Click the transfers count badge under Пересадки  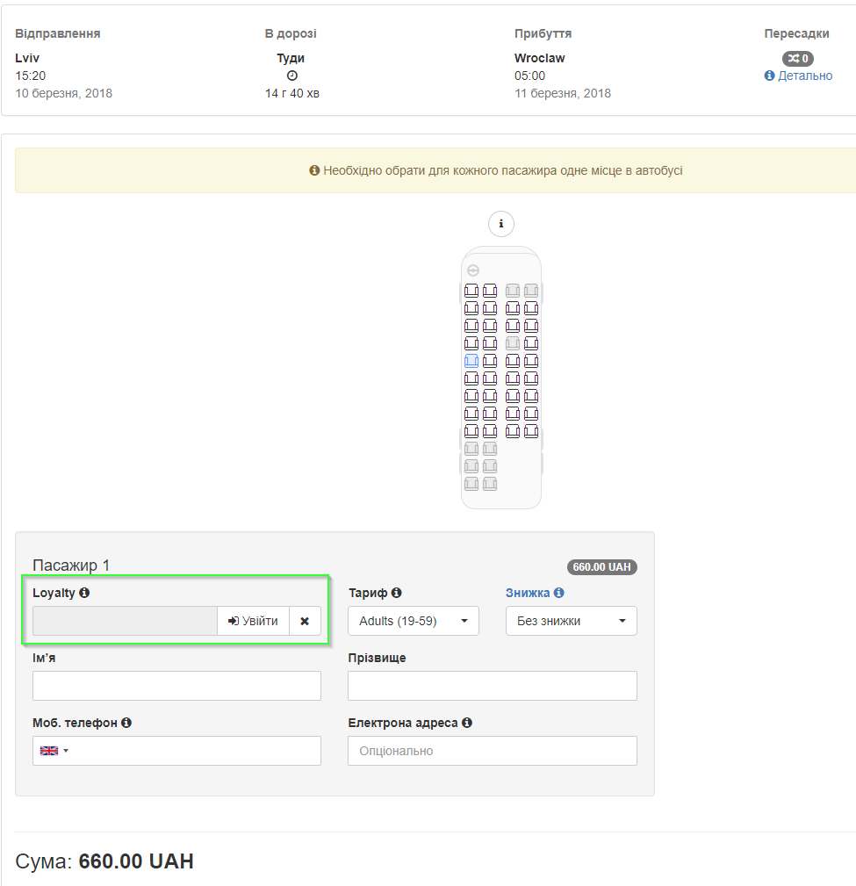[798, 58]
